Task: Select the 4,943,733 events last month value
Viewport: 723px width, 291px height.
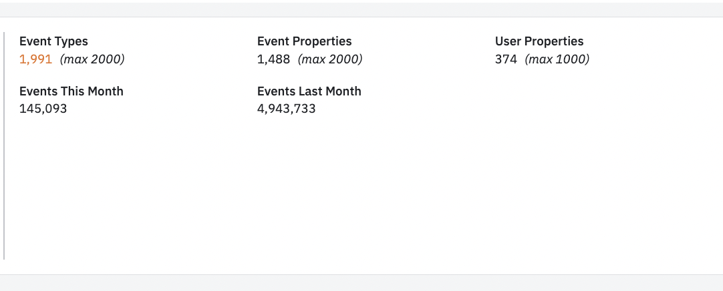Action: [287, 109]
